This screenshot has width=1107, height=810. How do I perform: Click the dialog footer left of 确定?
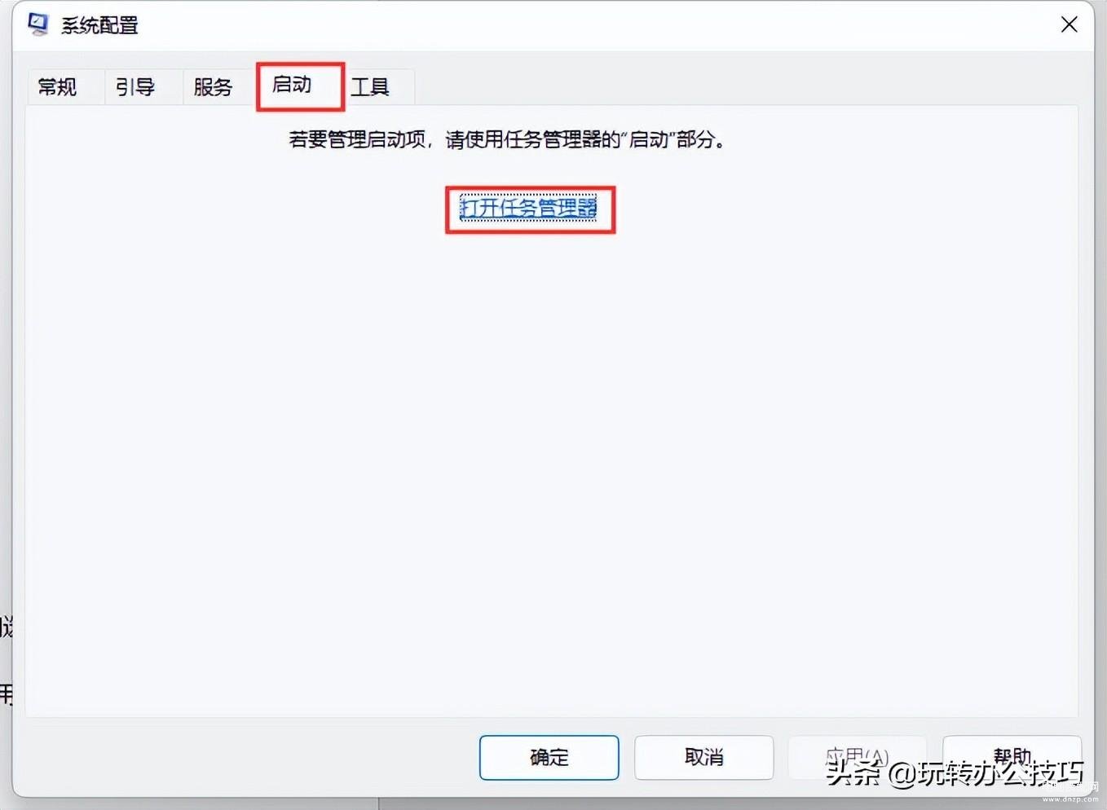point(245,757)
